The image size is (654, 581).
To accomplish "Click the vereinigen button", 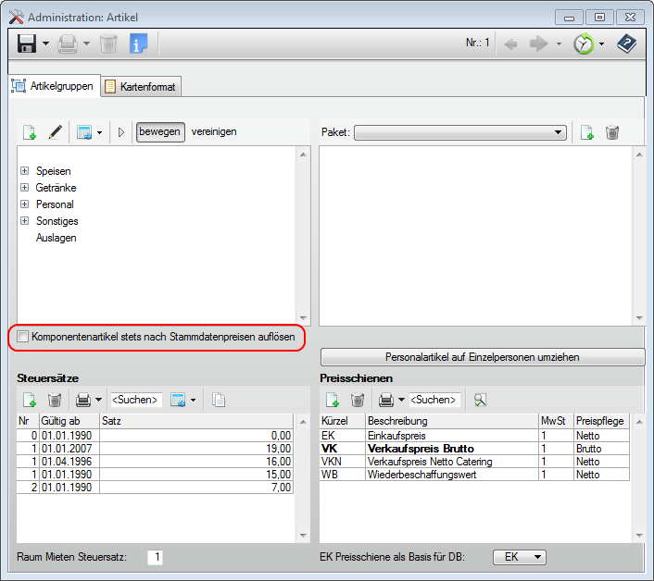I will 214,131.
